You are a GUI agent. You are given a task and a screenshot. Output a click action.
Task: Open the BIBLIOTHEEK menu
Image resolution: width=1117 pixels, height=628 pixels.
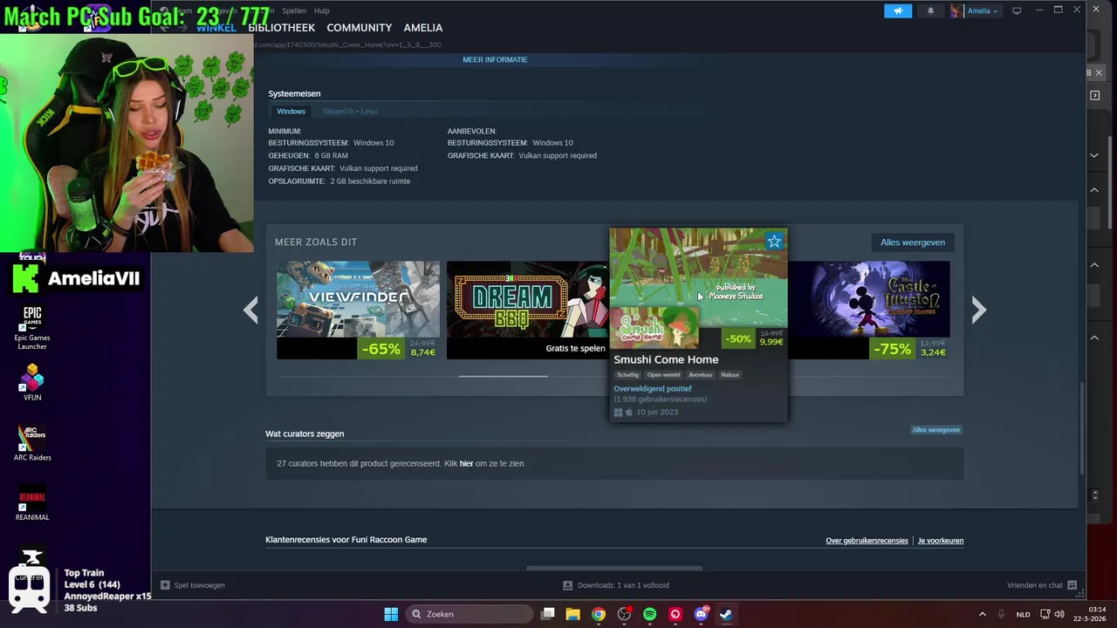tap(283, 28)
